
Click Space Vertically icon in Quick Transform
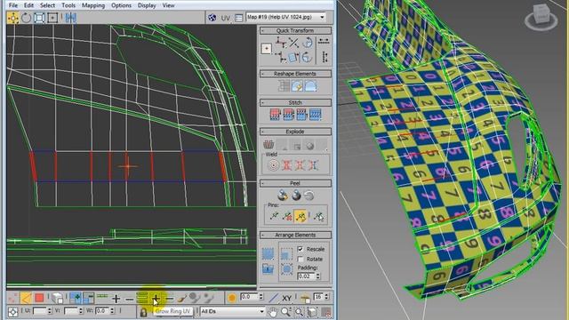pyautogui.click(x=325, y=57)
